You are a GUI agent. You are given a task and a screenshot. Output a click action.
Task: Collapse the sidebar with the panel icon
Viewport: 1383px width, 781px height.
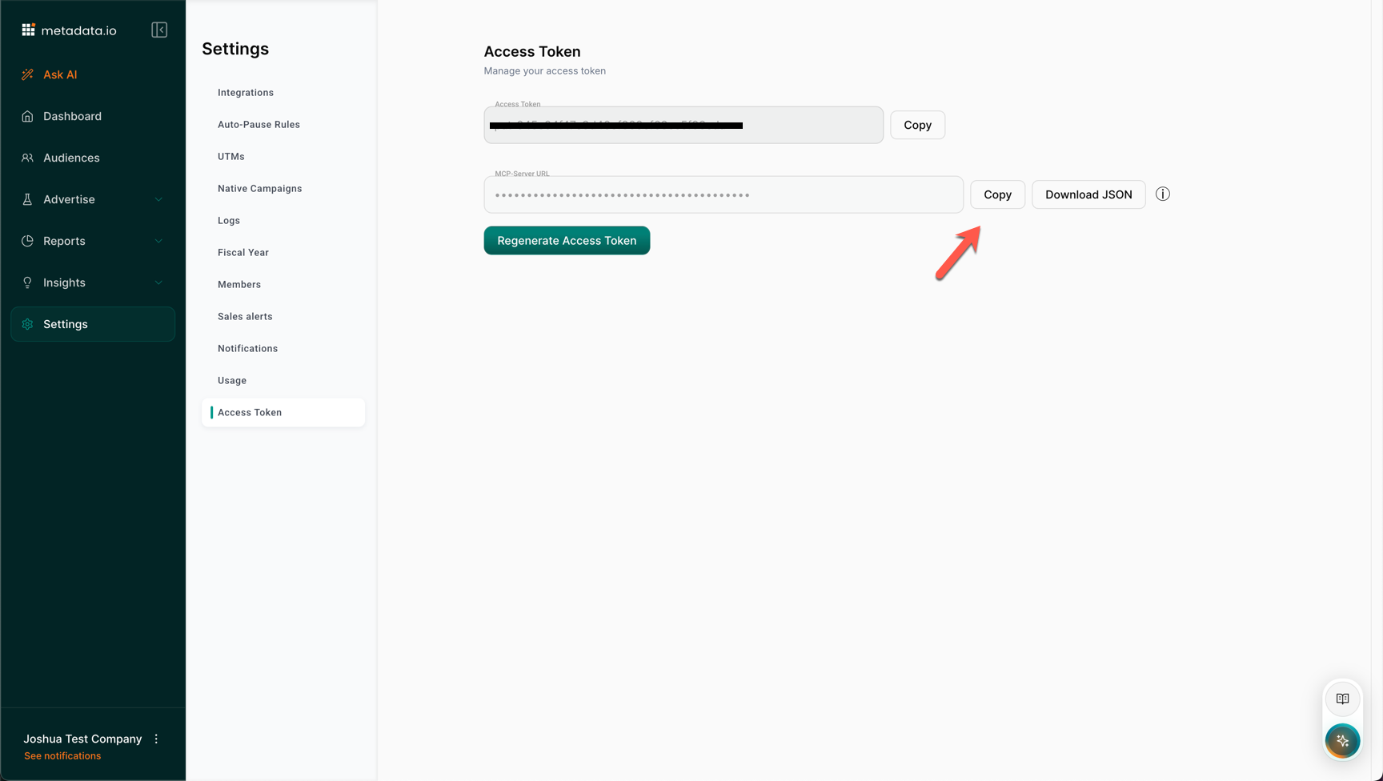tap(159, 30)
